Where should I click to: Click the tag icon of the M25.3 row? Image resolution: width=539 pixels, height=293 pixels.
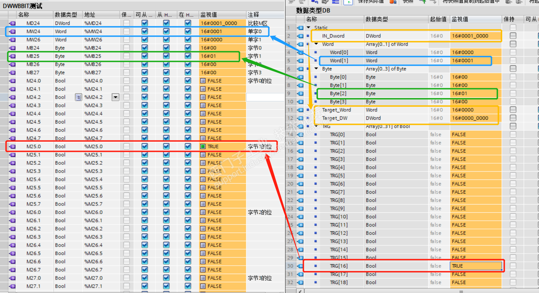12,171
